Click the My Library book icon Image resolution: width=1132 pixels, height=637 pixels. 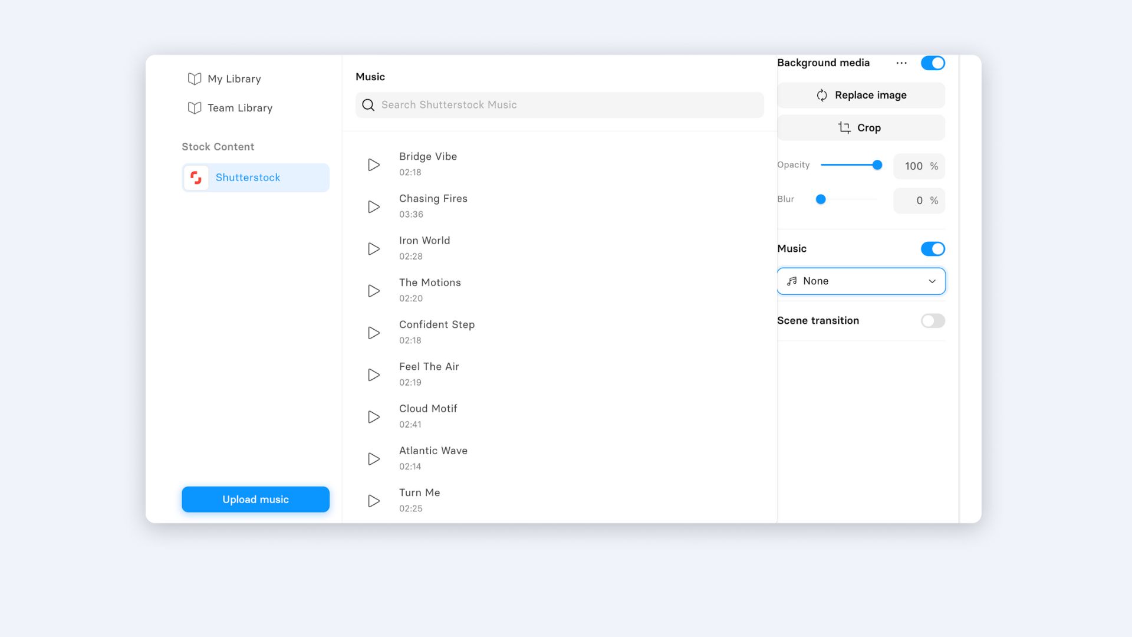click(x=194, y=79)
